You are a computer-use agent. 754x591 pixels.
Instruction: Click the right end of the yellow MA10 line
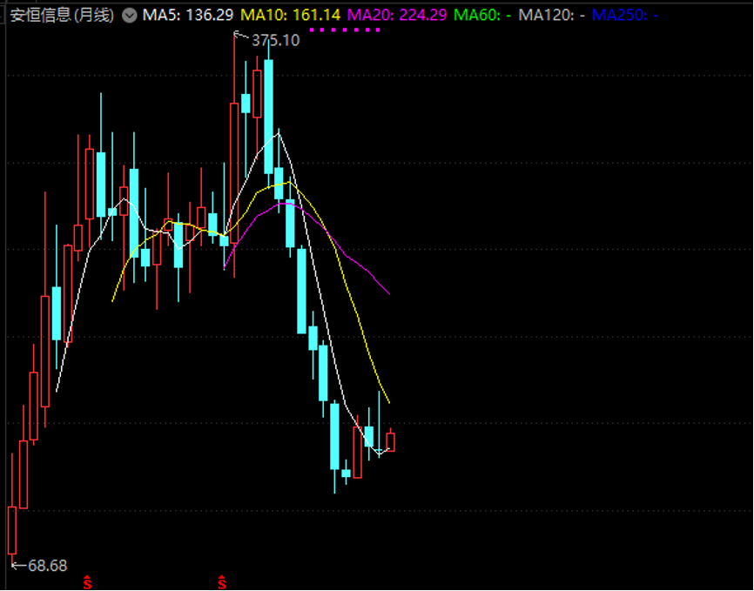(388, 402)
